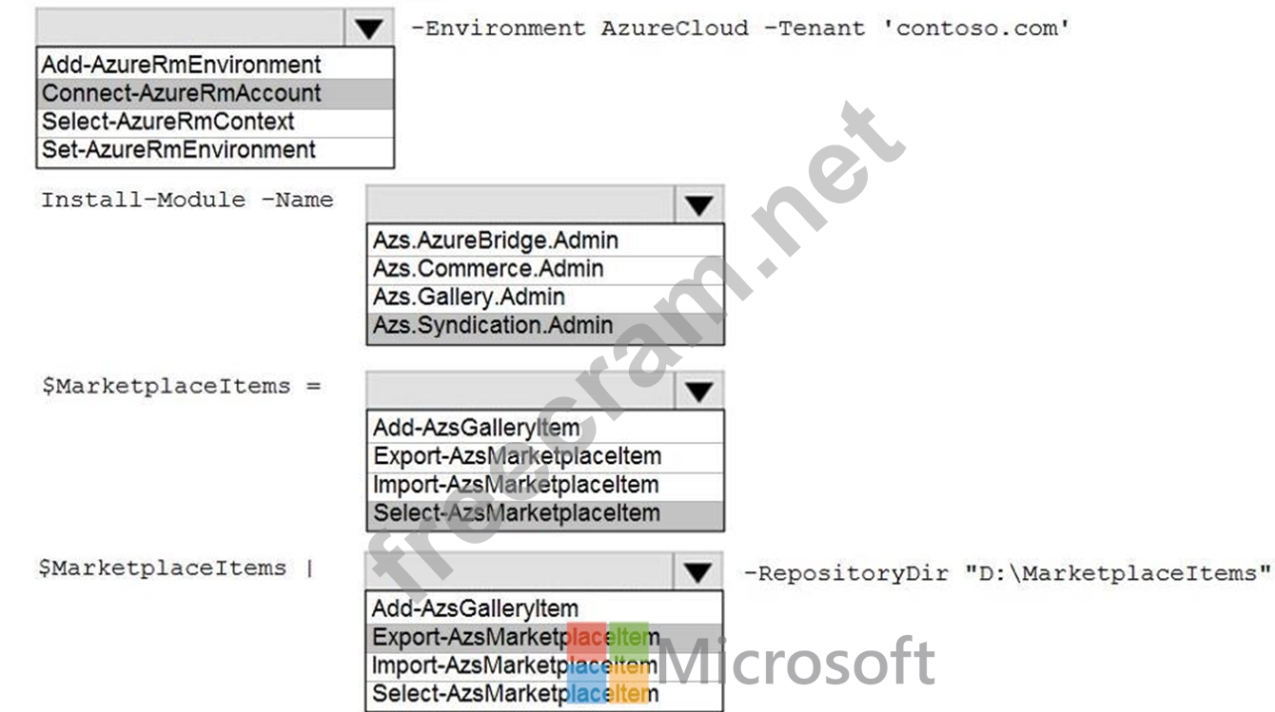The height and width of the screenshot is (712, 1275).
Task: Click the empty combo box before -Environment
Action: coord(192,29)
